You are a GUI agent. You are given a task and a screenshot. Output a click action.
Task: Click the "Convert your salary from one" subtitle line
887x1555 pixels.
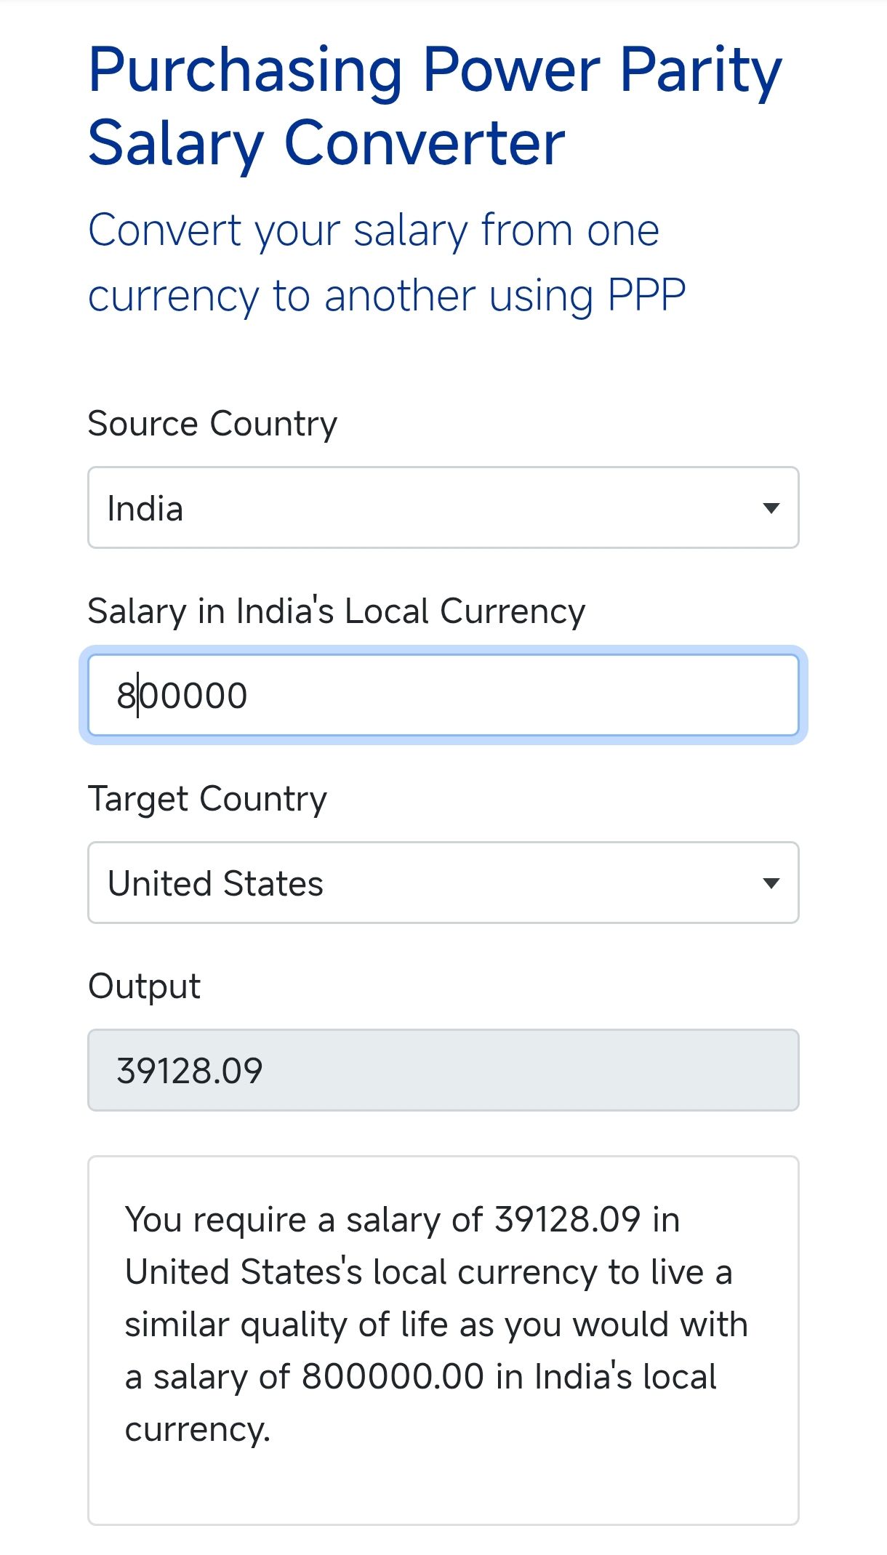point(374,230)
